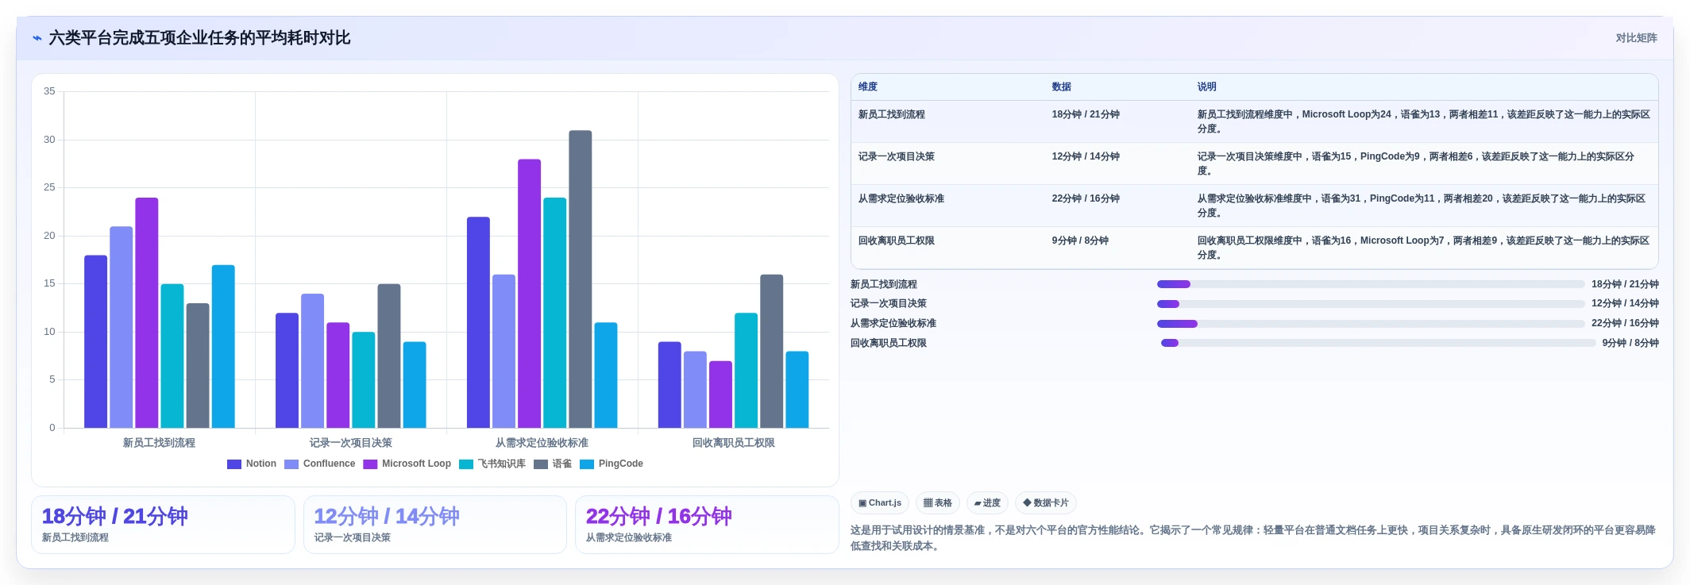Click the 表格 tag chip
1690x585 pixels.
[x=938, y=502]
